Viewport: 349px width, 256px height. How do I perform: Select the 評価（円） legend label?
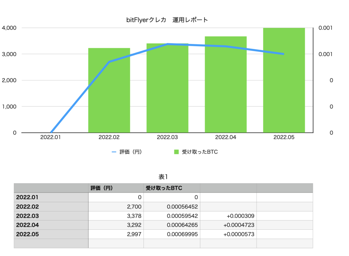point(131,152)
